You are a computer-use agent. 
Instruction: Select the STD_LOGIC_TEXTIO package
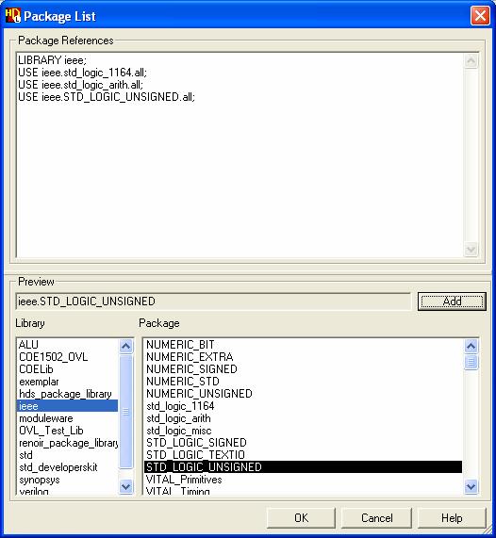195,455
